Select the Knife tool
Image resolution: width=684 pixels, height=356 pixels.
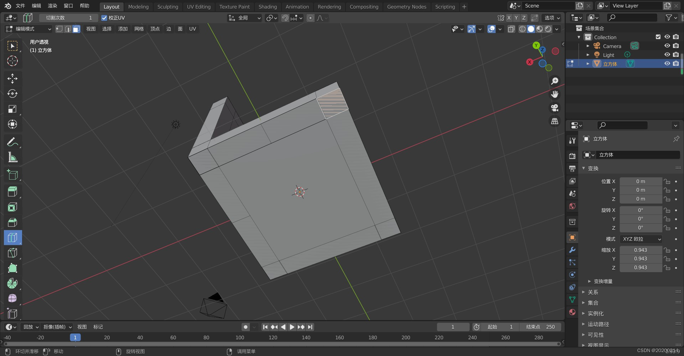pyautogui.click(x=12, y=253)
